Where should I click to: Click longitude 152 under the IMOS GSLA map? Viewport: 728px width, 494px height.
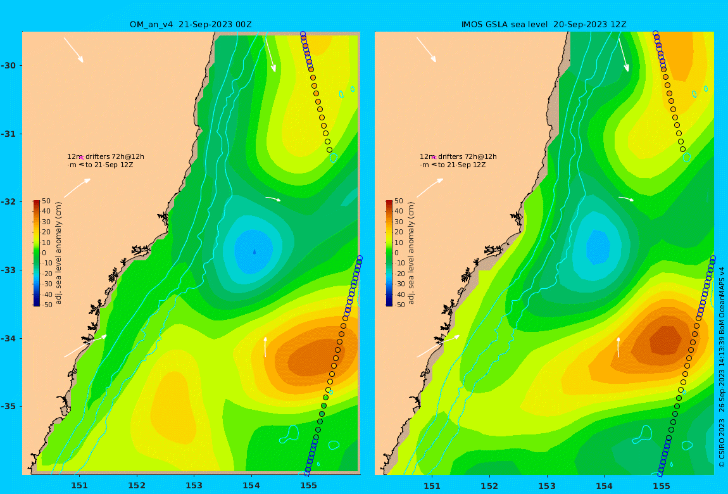tap(489, 486)
